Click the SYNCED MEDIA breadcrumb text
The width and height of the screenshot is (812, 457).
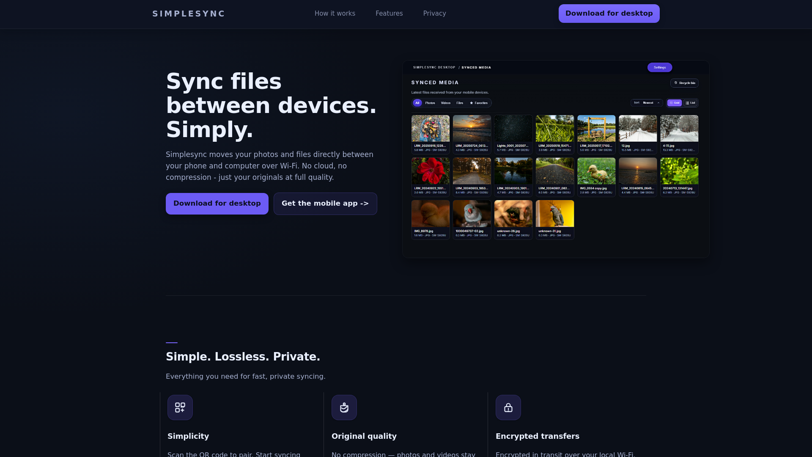point(476,67)
